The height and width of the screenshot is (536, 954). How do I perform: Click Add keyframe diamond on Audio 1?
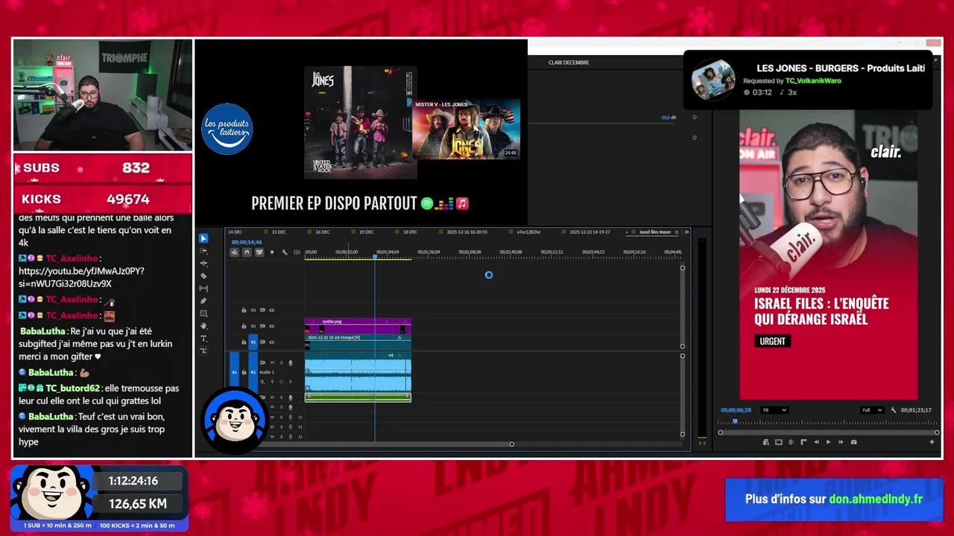[281, 381]
